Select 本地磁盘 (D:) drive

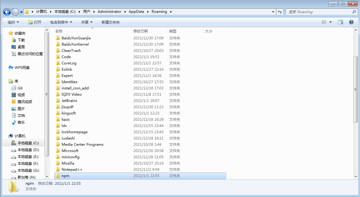(x=28, y=150)
